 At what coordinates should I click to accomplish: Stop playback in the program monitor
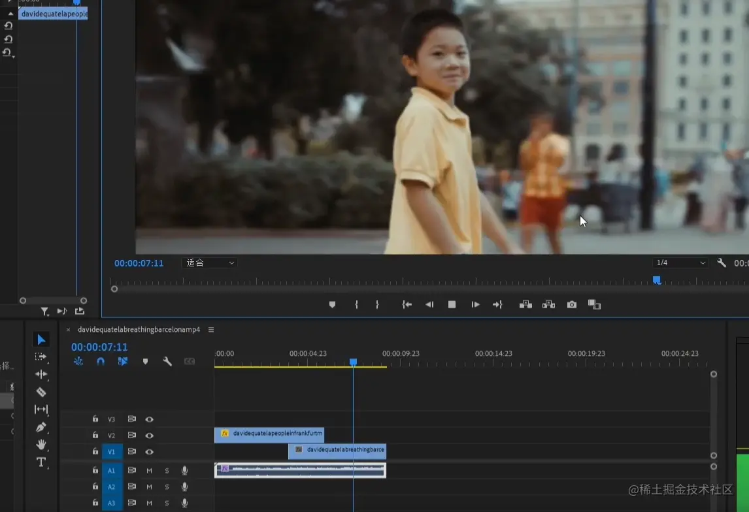coord(452,305)
